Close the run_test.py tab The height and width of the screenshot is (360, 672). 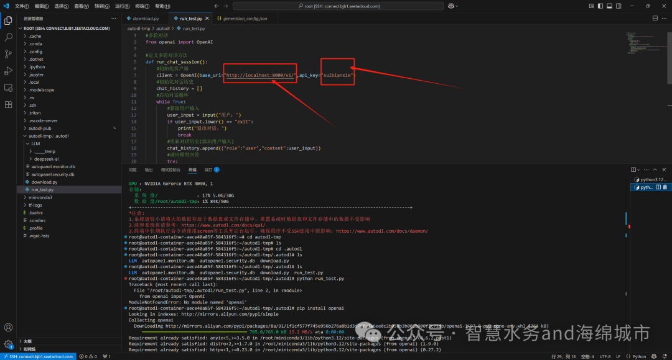tap(207, 19)
